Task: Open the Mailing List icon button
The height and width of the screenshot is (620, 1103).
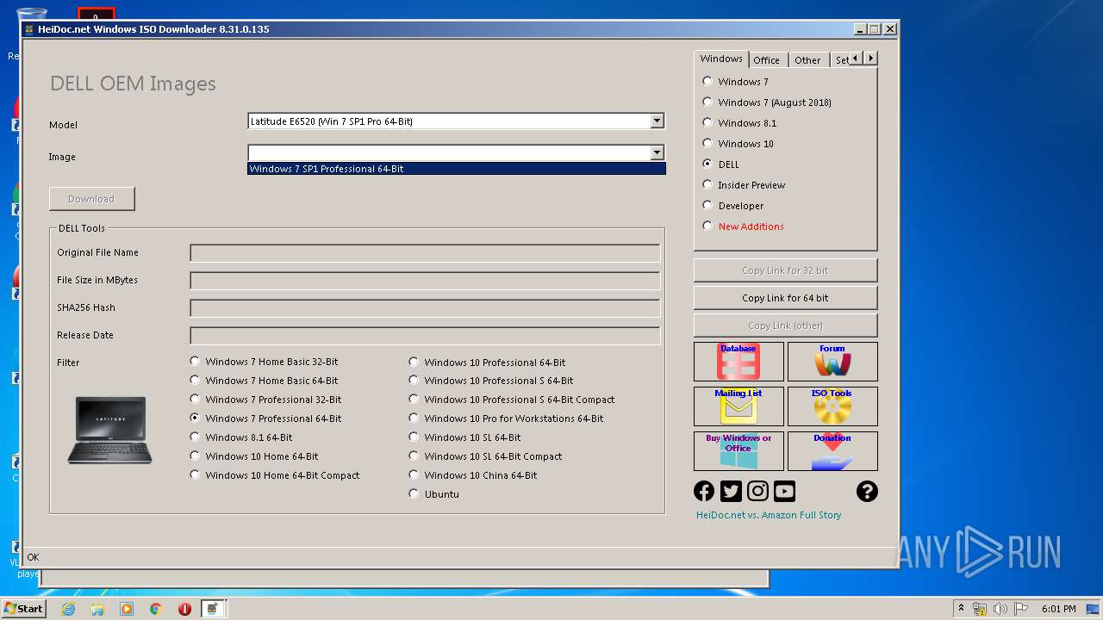Action: tap(738, 406)
